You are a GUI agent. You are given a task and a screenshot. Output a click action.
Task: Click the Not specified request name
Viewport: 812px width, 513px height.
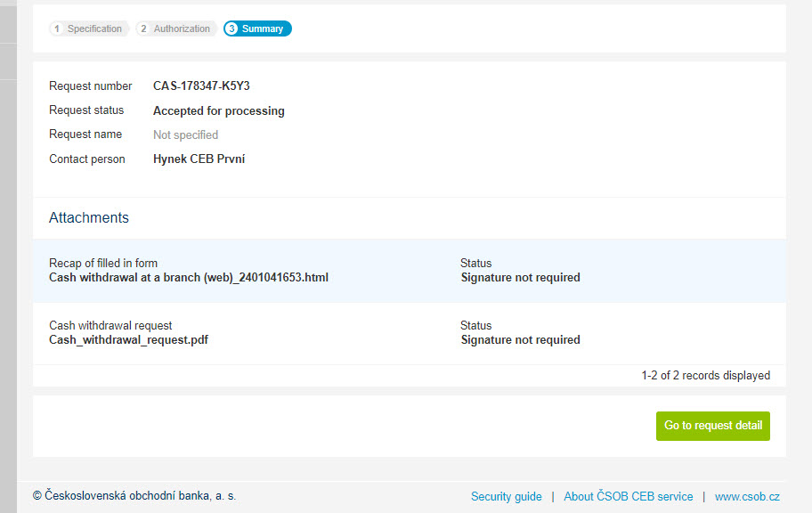tap(185, 135)
